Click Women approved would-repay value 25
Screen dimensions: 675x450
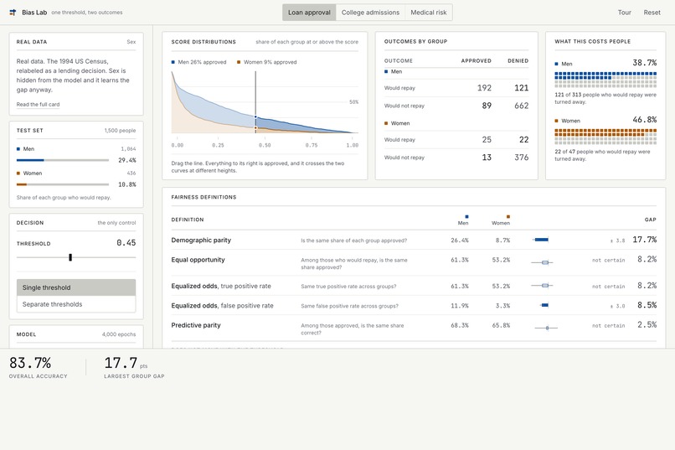pos(487,139)
